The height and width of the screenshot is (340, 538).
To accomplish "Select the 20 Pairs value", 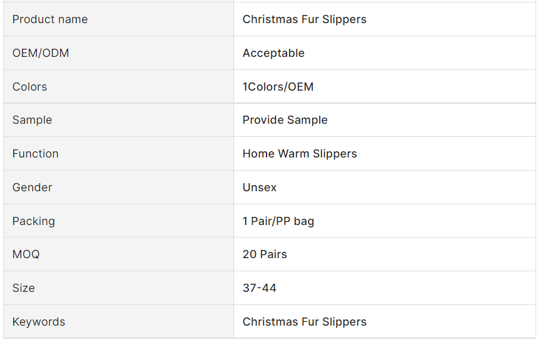I will point(265,254).
